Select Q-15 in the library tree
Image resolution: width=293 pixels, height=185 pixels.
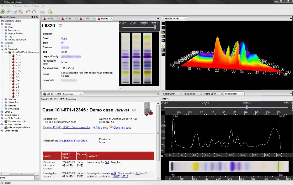click(18, 71)
